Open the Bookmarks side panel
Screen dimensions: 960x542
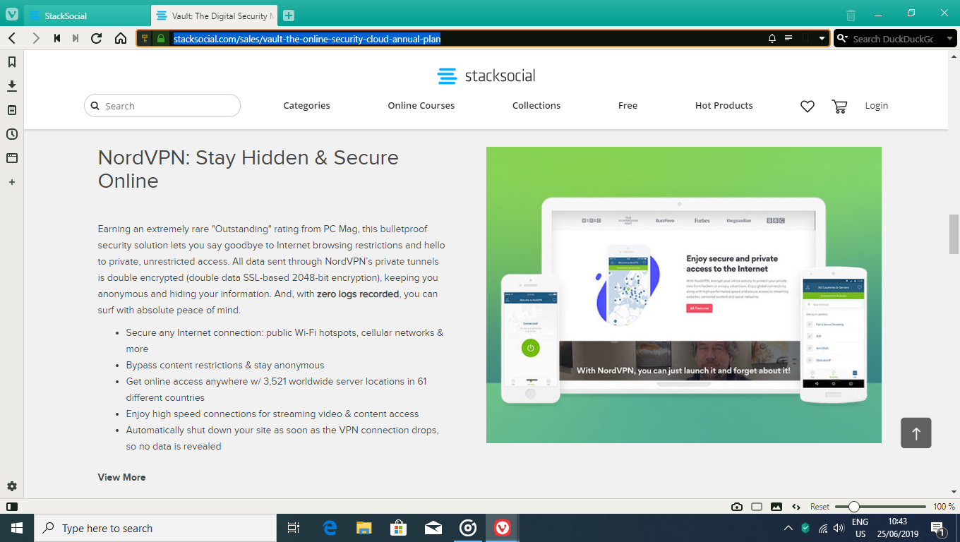(12, 62)
